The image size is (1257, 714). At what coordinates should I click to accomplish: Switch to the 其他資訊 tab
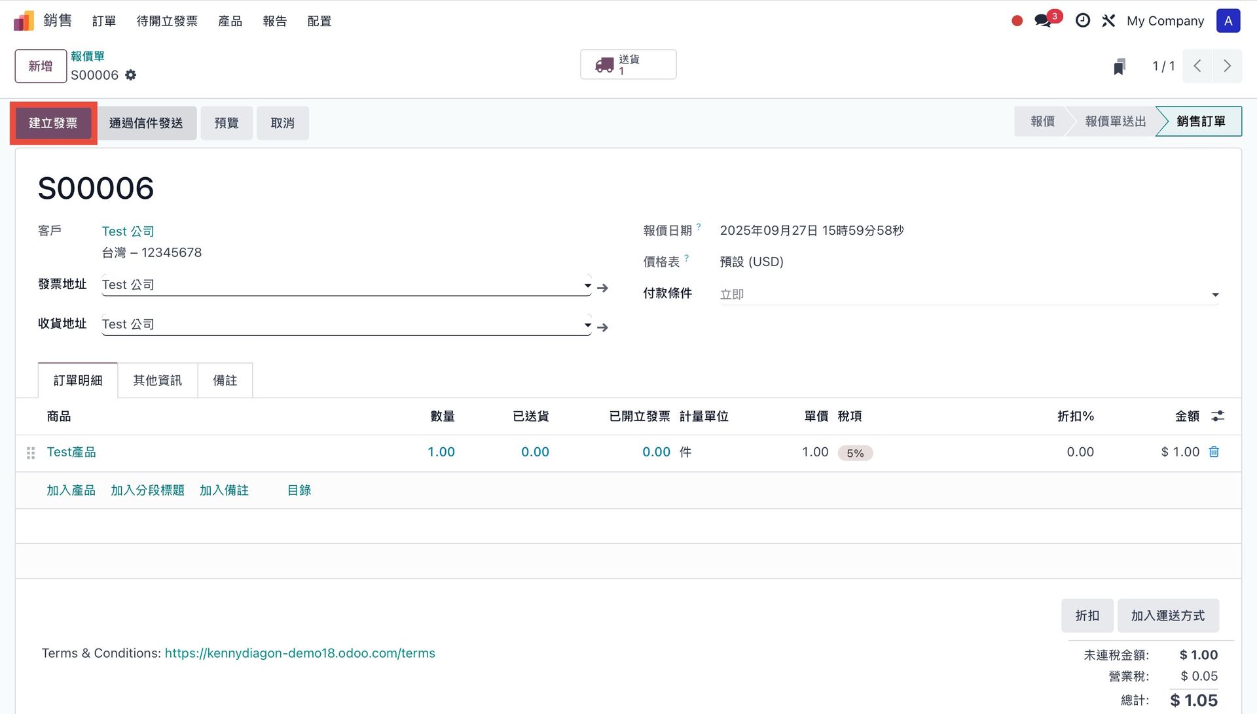(x=157, y=381)
